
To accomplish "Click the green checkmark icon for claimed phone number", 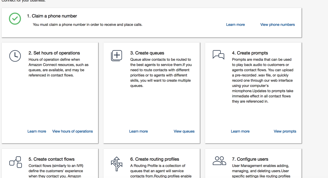I will [x=15, y=19].
